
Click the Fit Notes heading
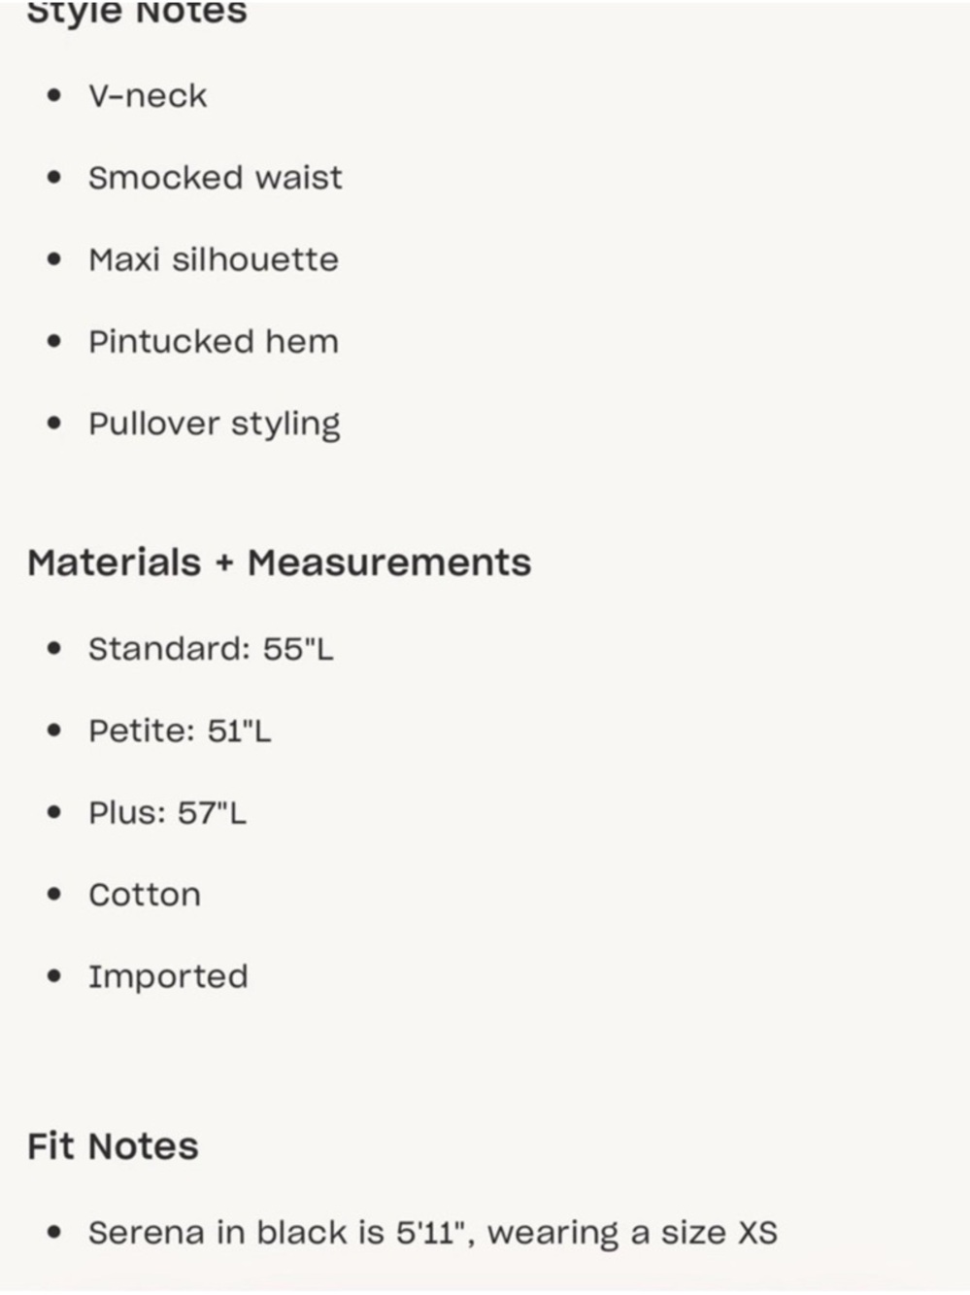point(113,1146)
